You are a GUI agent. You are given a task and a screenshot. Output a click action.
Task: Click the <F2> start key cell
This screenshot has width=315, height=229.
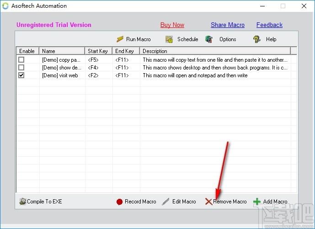pyautogui.click(x=93, y=75)
